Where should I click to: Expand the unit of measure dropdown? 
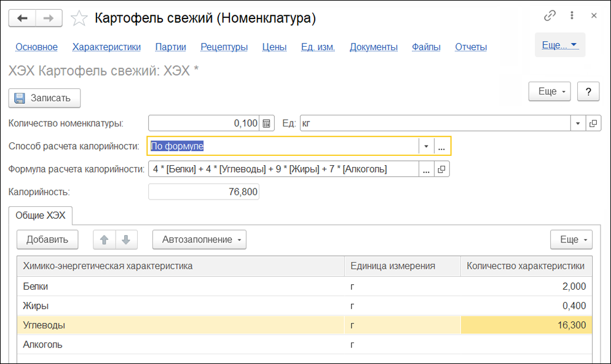click(x=578, y=123)
